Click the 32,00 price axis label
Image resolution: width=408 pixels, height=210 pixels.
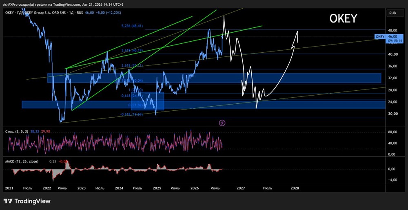coord(392,78)
